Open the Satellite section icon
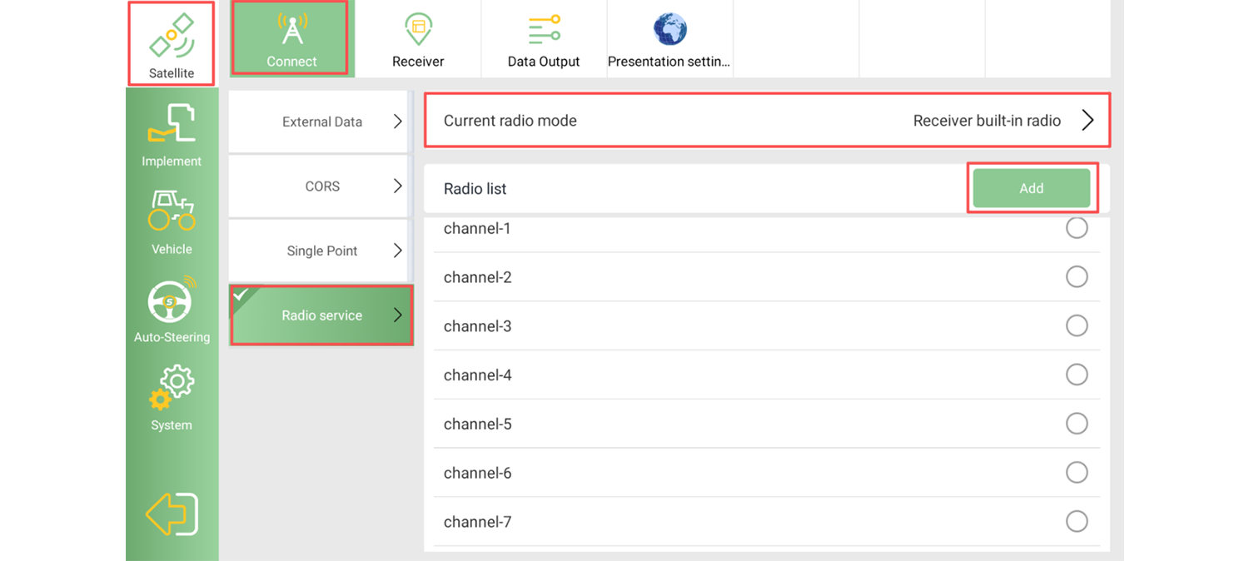 click(x=172, y=37)
